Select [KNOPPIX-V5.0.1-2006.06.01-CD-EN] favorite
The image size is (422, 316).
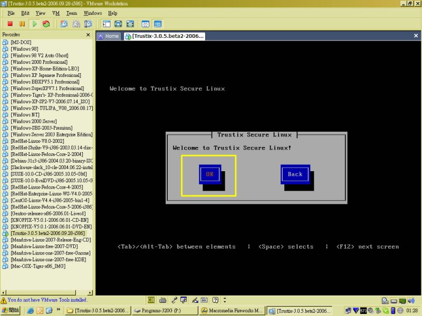coord(50,220)
